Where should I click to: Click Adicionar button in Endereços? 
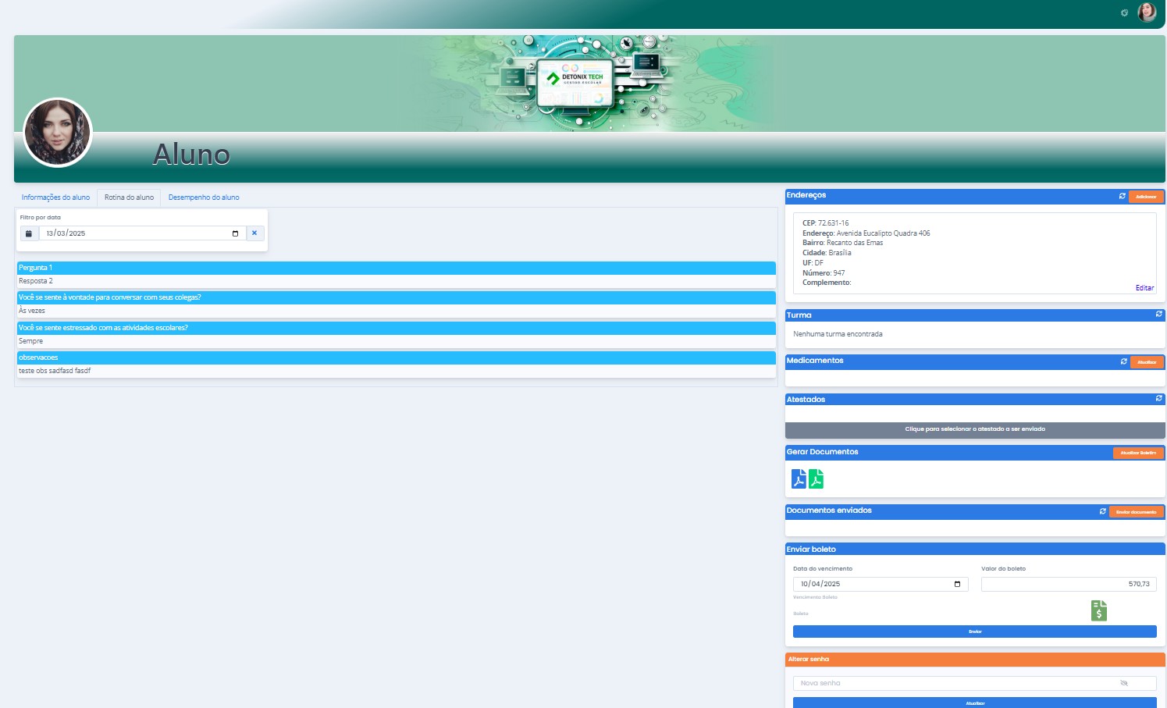pyautogui.click(x=1146, y=197)
